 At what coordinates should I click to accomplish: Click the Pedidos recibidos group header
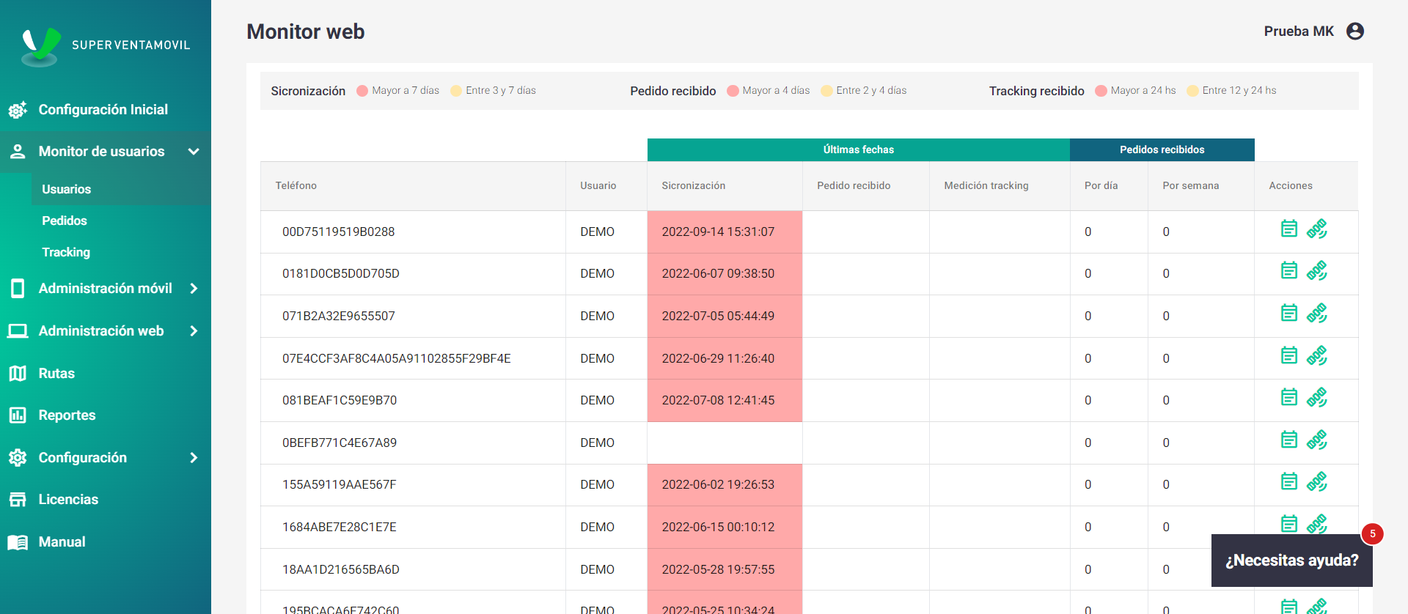click(x=1162, y=150)
